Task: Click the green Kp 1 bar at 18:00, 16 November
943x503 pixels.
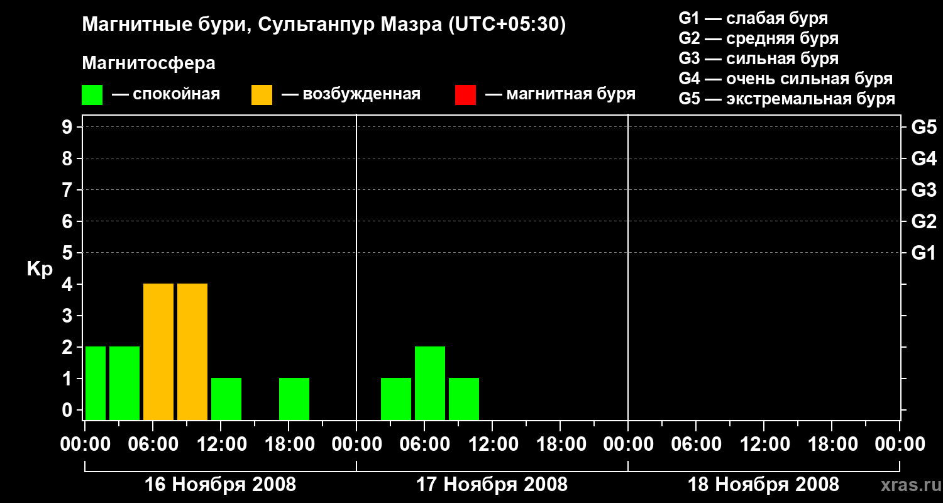Action: coord(294,399)
